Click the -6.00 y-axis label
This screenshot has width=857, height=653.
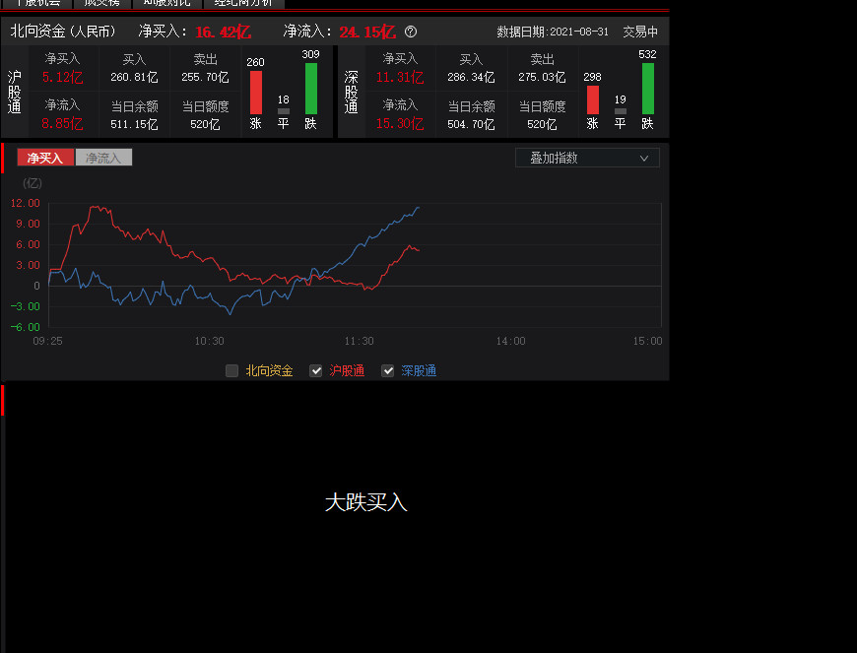26,327
